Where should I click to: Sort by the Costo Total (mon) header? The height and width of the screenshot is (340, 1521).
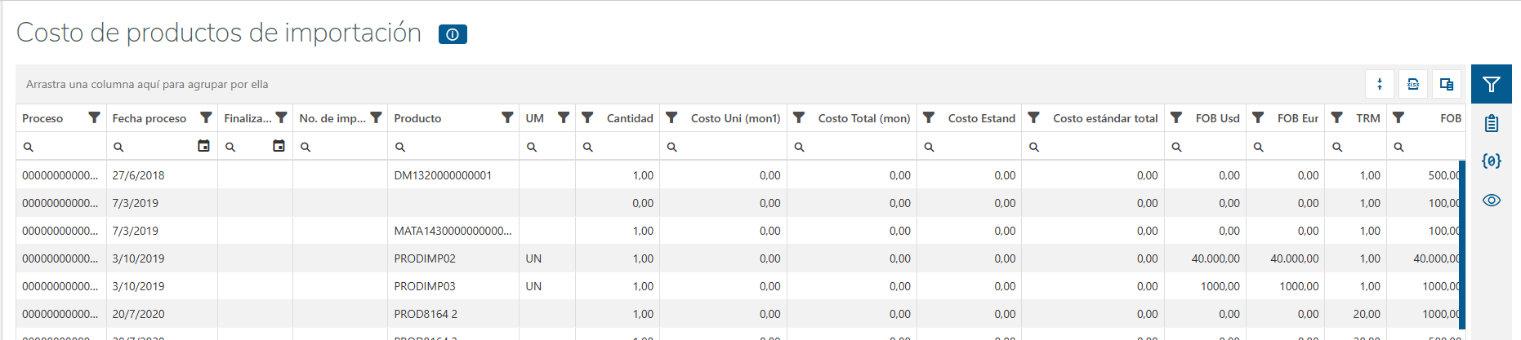click(863, 118)
